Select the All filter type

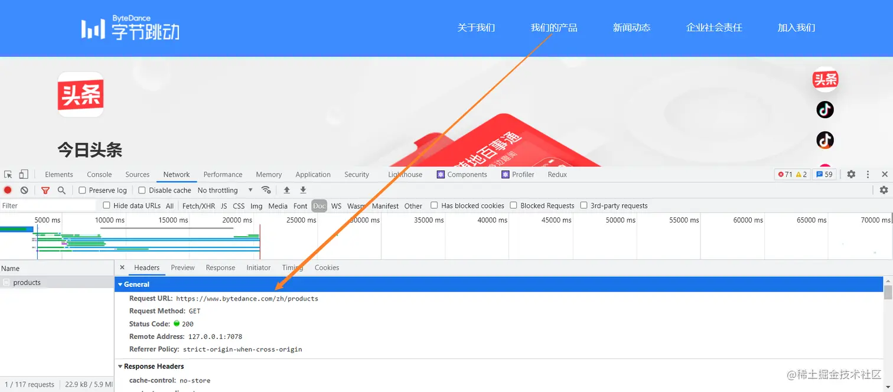(170, 206)
